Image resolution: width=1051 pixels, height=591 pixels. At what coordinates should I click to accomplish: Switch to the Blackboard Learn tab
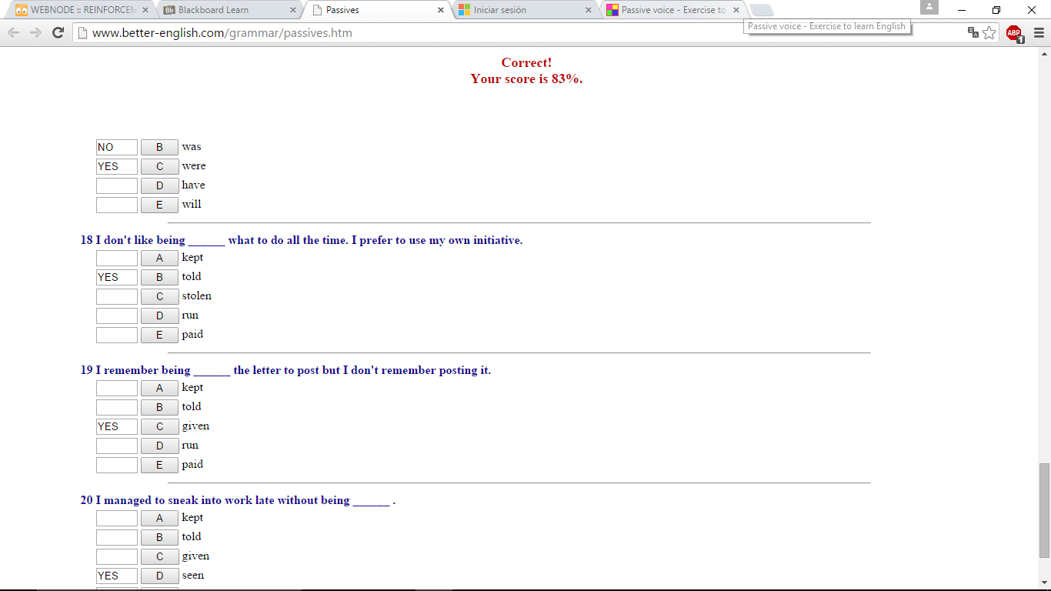click(x=223, y=10)
